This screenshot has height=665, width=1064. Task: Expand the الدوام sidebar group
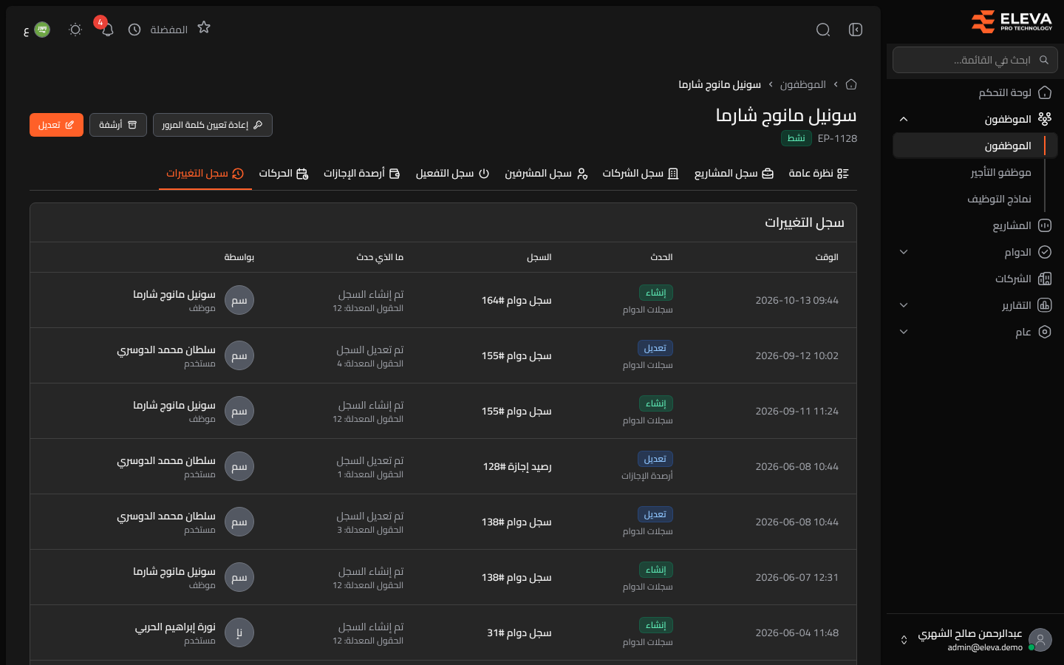point(975,252)
